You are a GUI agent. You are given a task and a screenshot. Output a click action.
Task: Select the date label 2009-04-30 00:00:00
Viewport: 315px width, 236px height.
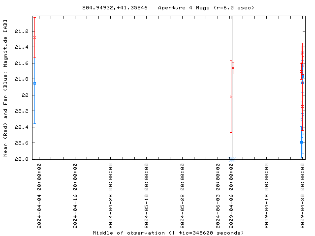tap(302, 196)
